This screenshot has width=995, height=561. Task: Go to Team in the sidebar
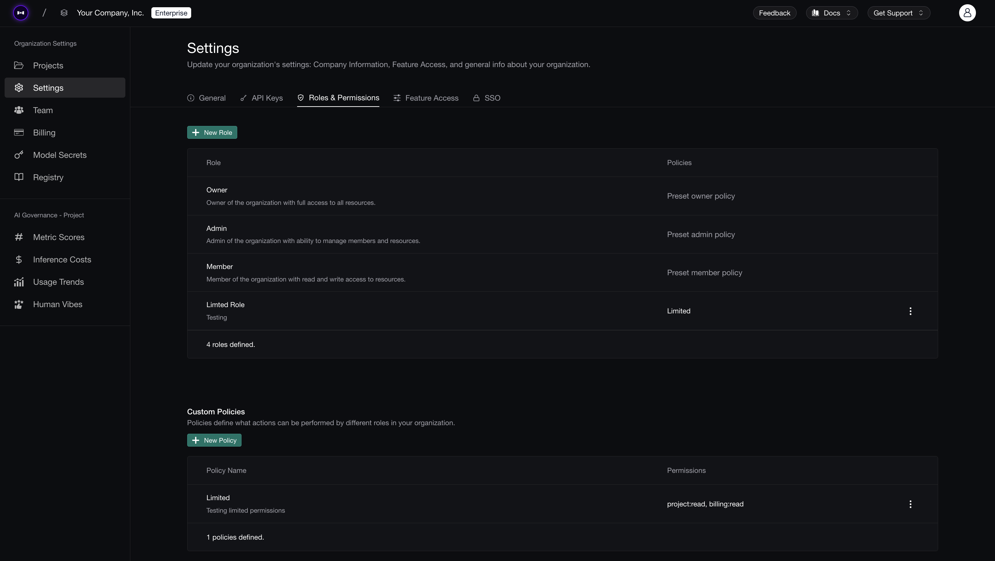[65, 110]
